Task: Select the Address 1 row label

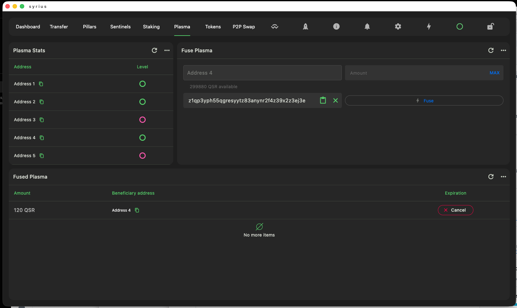Action: (24, 84)
